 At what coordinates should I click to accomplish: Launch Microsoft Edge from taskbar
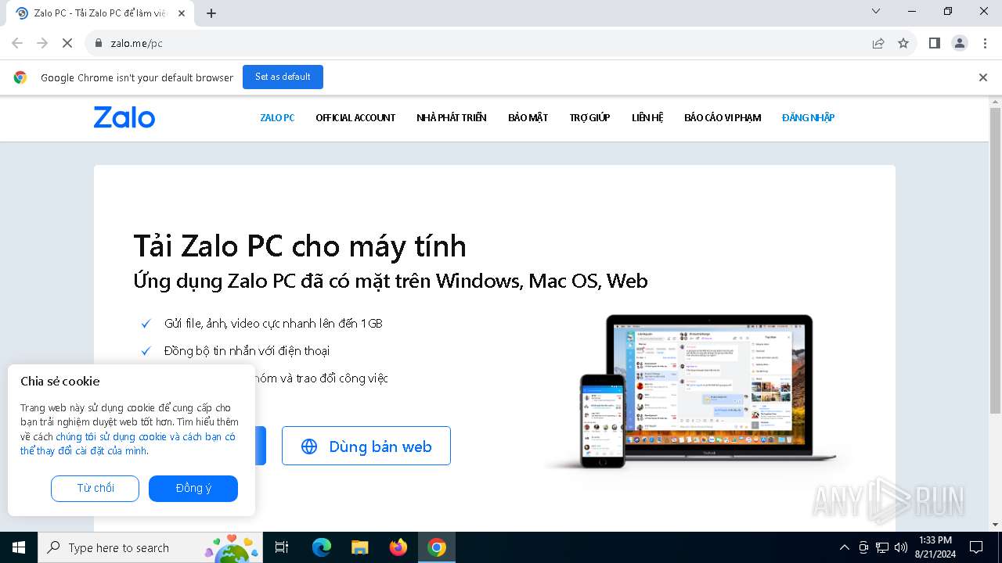pos(322,547)
